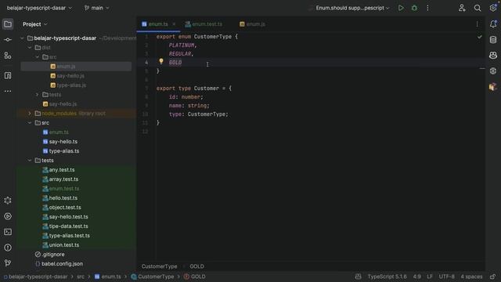Viewport: 501px width, 282px height.
Task: Change UTF-8 file encoding
Action: click(x=446, y=277)
